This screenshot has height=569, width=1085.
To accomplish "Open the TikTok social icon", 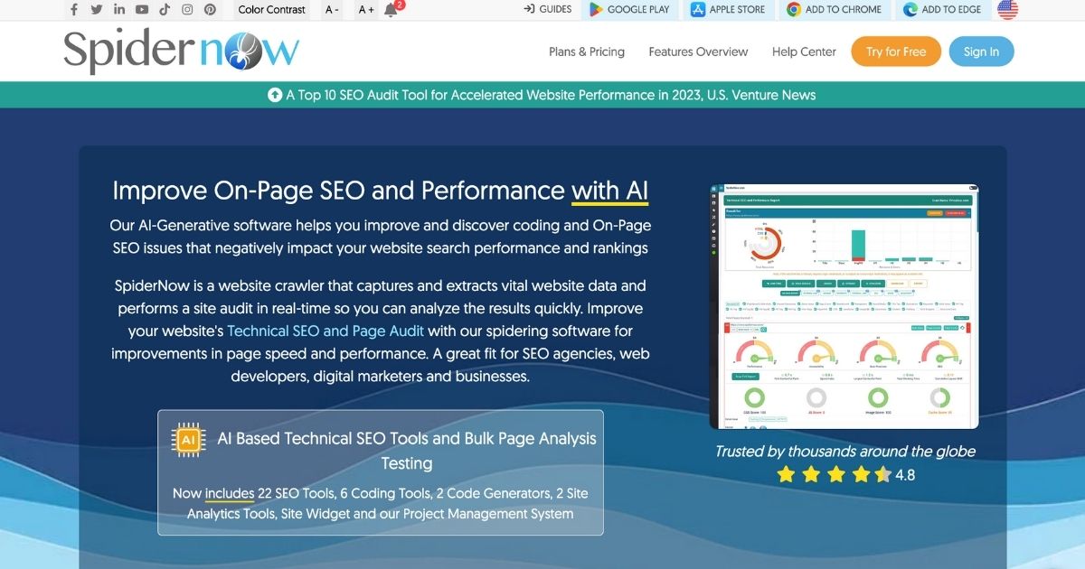I will pyautogui.click(x=165, y=10).
